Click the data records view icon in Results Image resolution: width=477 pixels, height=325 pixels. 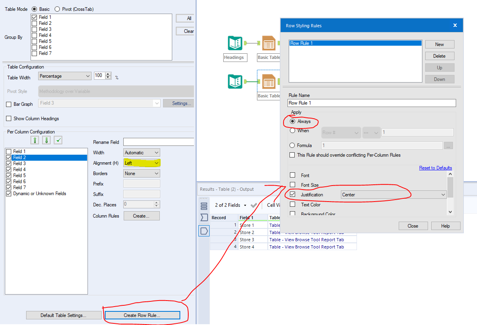click(204, 206)
